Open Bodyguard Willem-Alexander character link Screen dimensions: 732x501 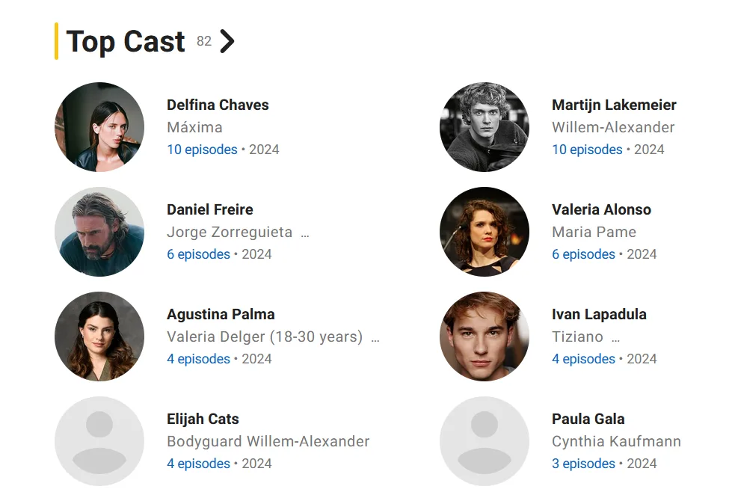[x=268, y=441]
